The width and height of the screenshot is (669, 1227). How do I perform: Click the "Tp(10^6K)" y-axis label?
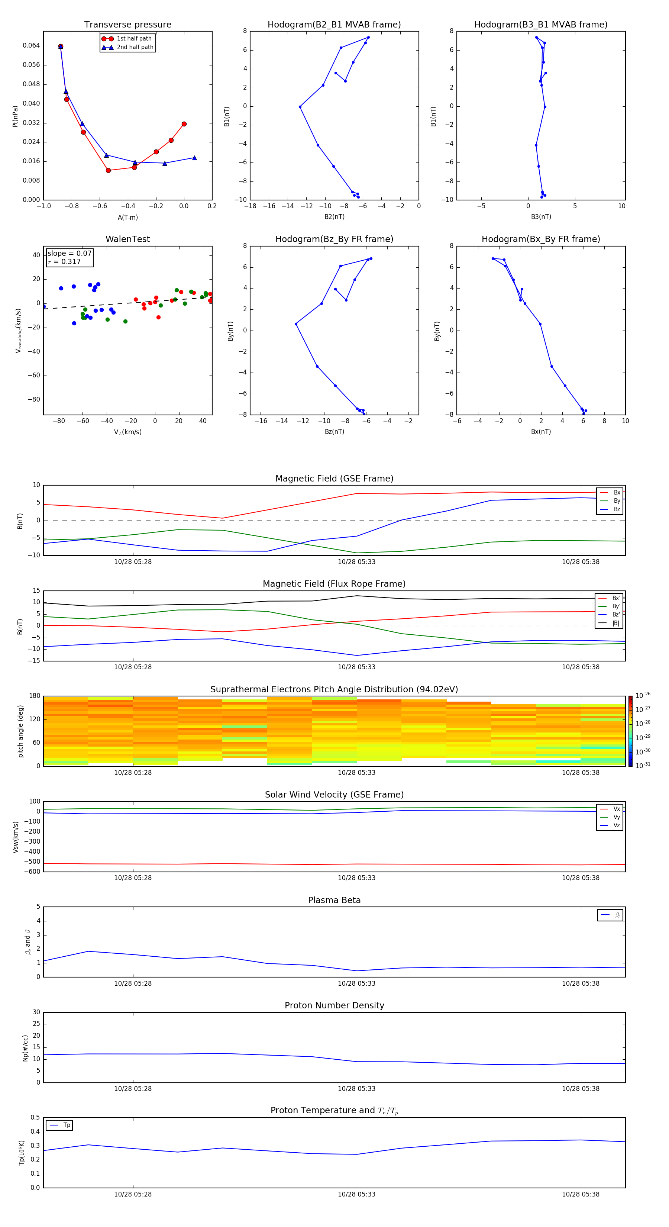[22, 1153]
